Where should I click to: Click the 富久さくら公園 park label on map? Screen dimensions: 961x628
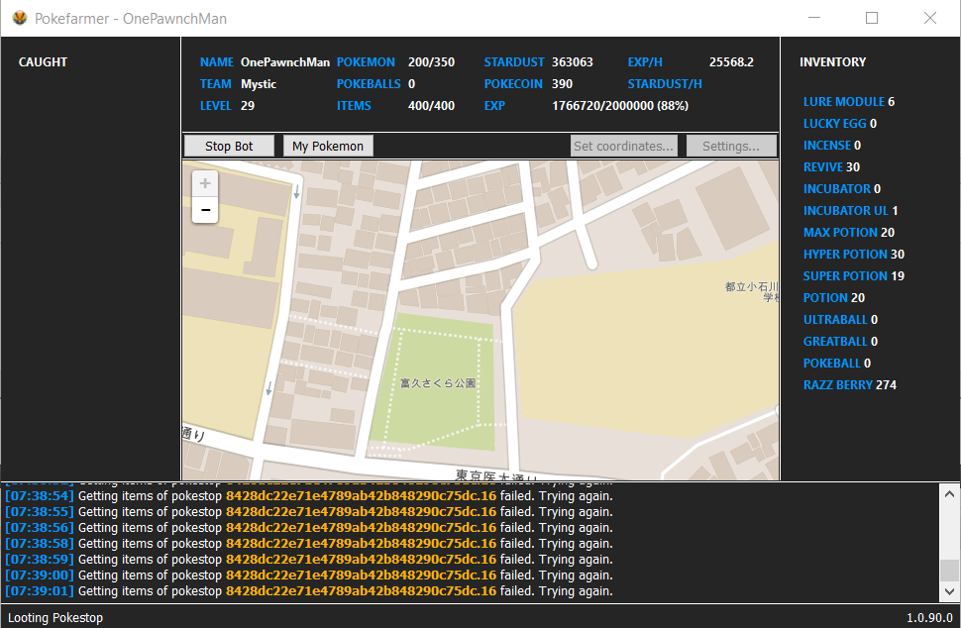438,383
